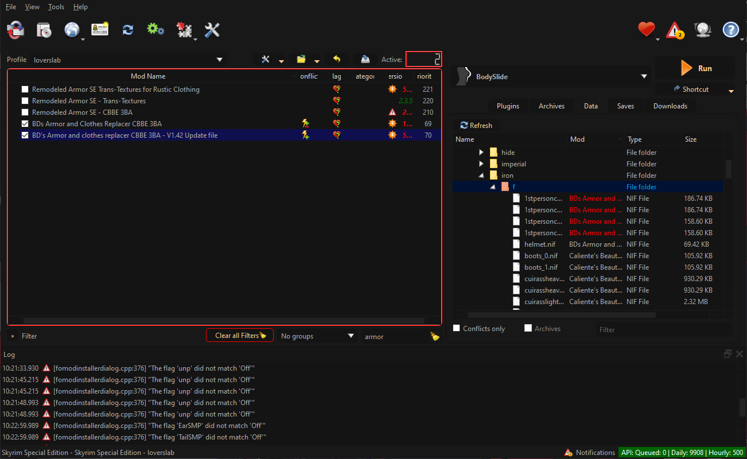This screenshot has width=747, height=459.
Task: Click the Clear all Filters button
Action: tap(240, 336)
